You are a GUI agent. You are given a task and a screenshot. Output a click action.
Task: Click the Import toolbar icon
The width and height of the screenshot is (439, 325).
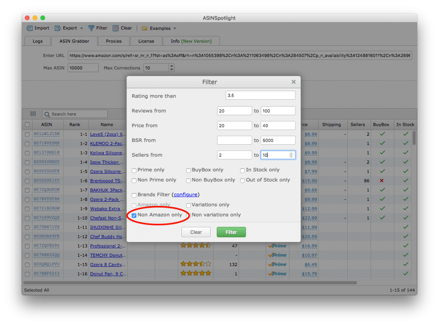click(x=30, y=28)
